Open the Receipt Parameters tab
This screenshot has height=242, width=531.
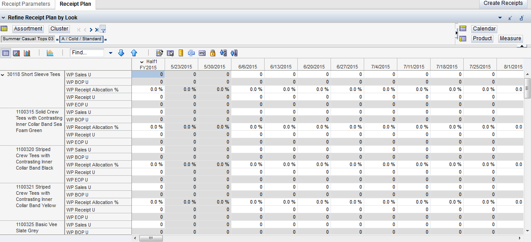[x=26, y=4]
